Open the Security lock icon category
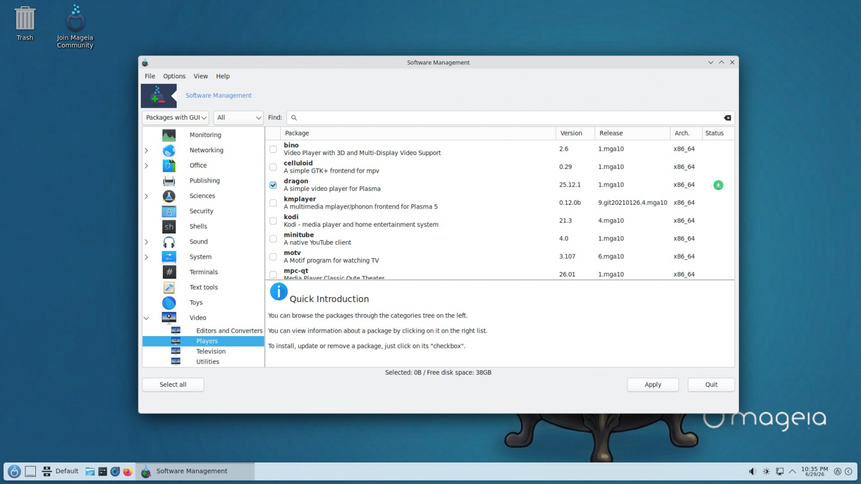This screenshot has height=484, width=861. click(169, 211)
